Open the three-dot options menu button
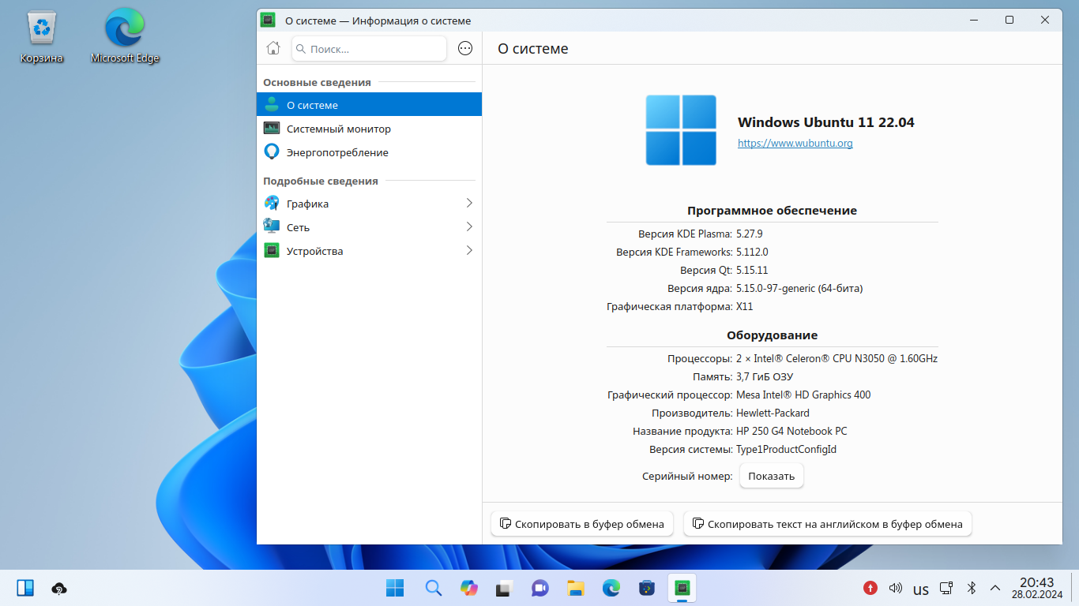1079x606 pixels. [465, 48]
